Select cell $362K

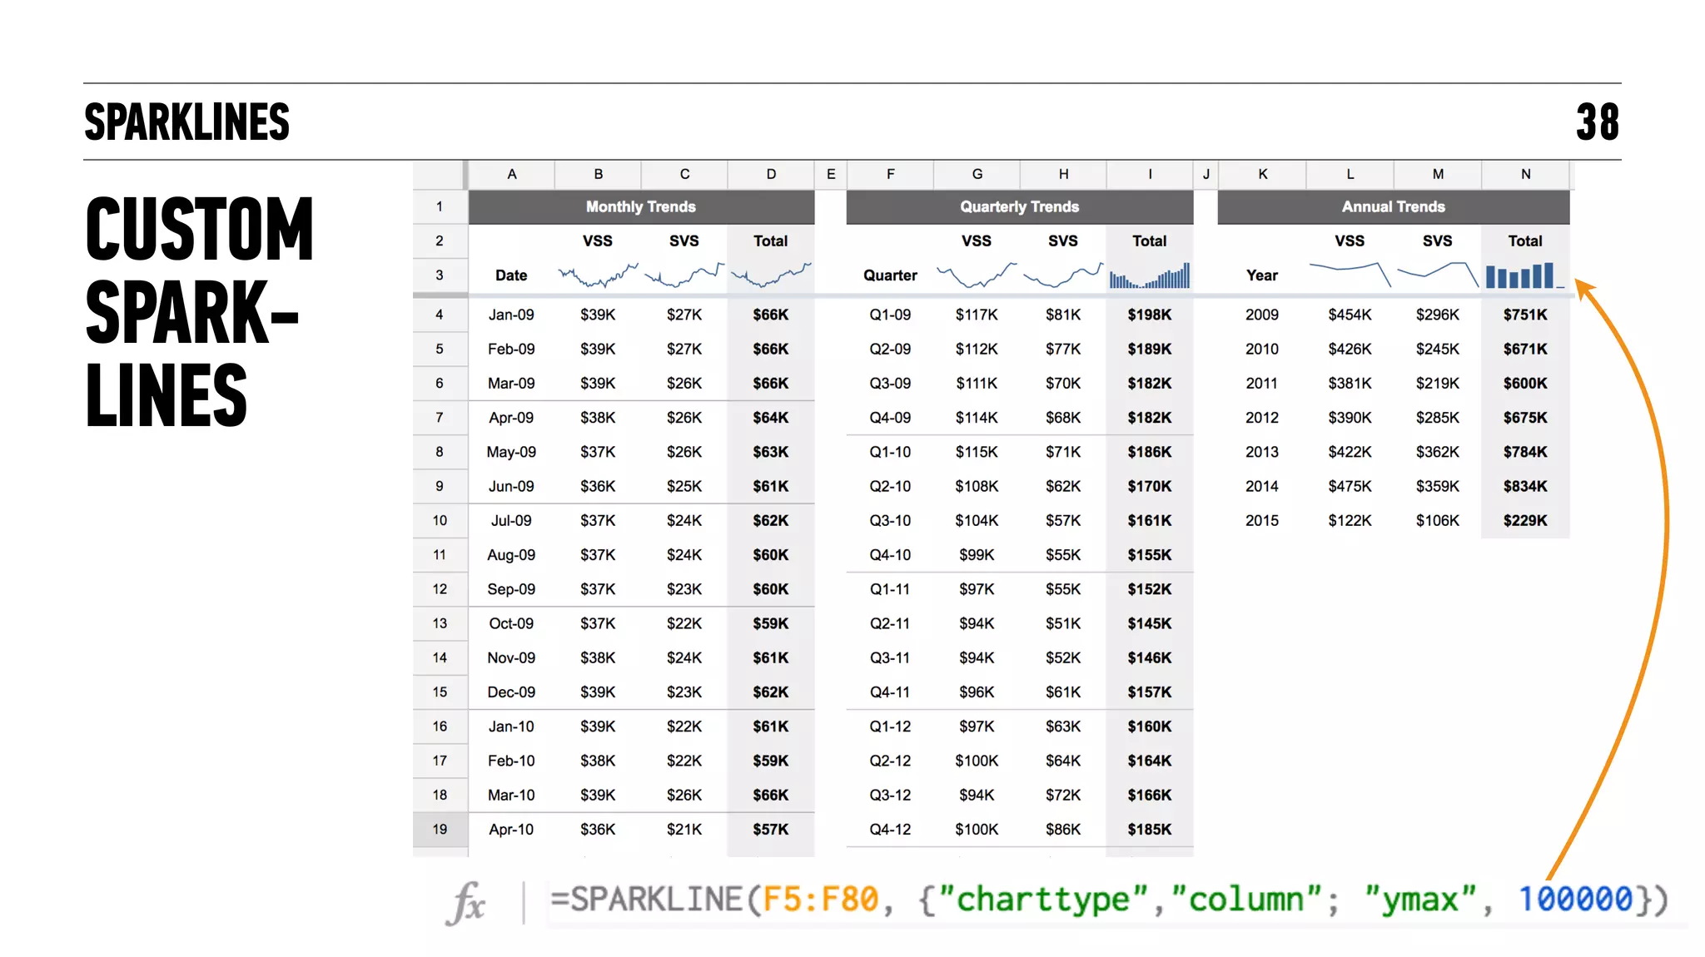[x=1438, y=452]
